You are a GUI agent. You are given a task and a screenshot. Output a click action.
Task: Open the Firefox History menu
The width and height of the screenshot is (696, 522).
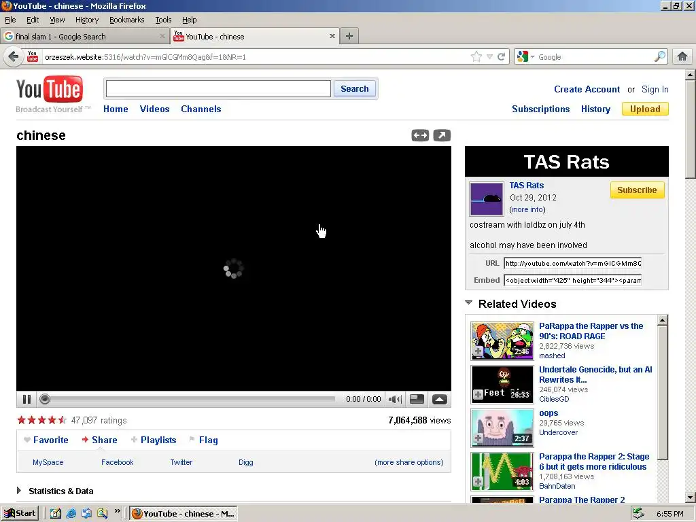[x=87, y=20]
